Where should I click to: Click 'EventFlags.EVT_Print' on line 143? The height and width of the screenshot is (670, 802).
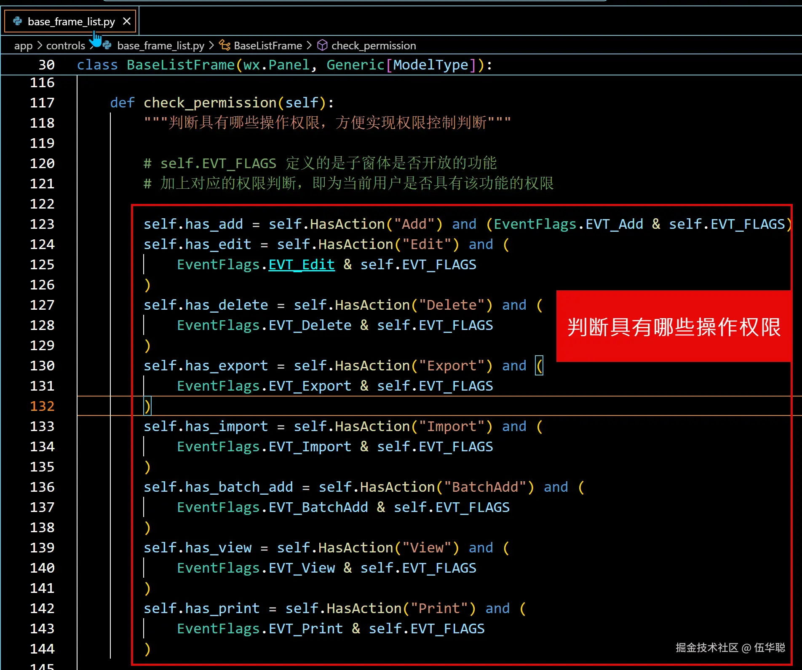coord(260,629)
